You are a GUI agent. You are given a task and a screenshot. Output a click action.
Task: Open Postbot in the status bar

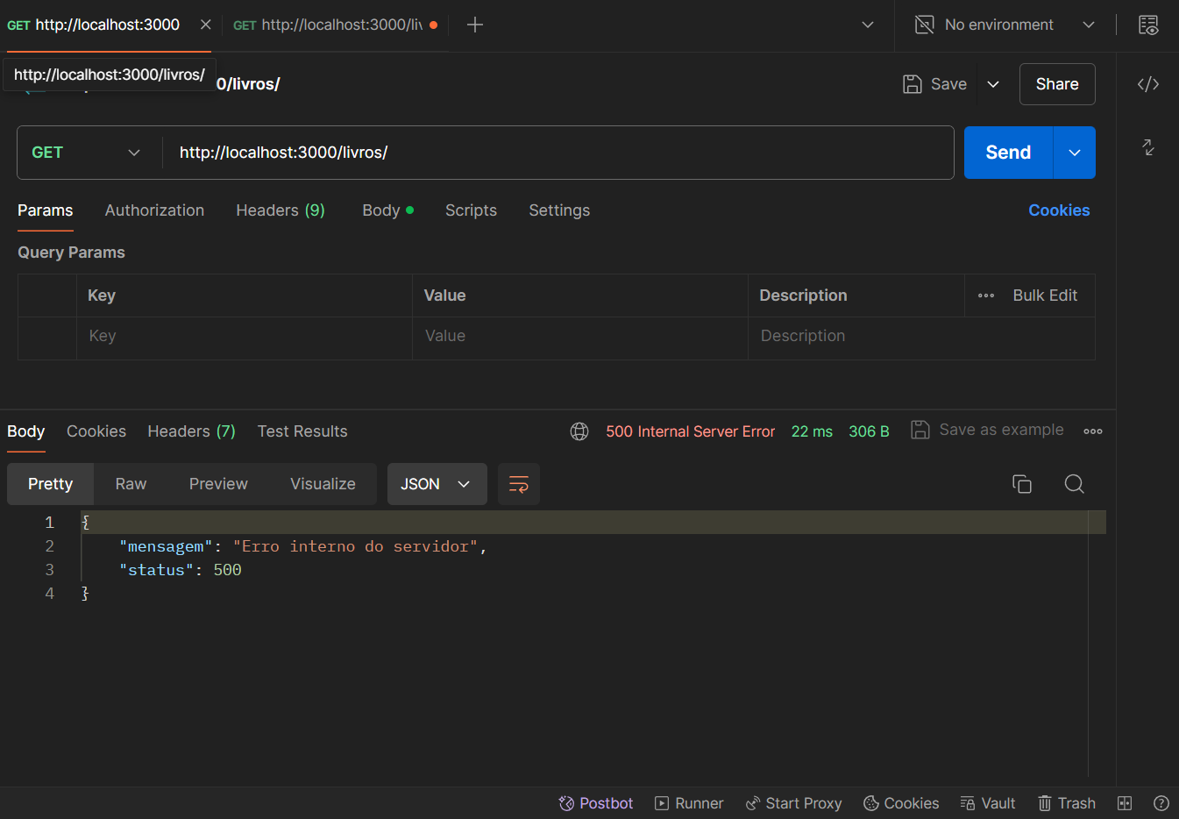tap(596, 803)
